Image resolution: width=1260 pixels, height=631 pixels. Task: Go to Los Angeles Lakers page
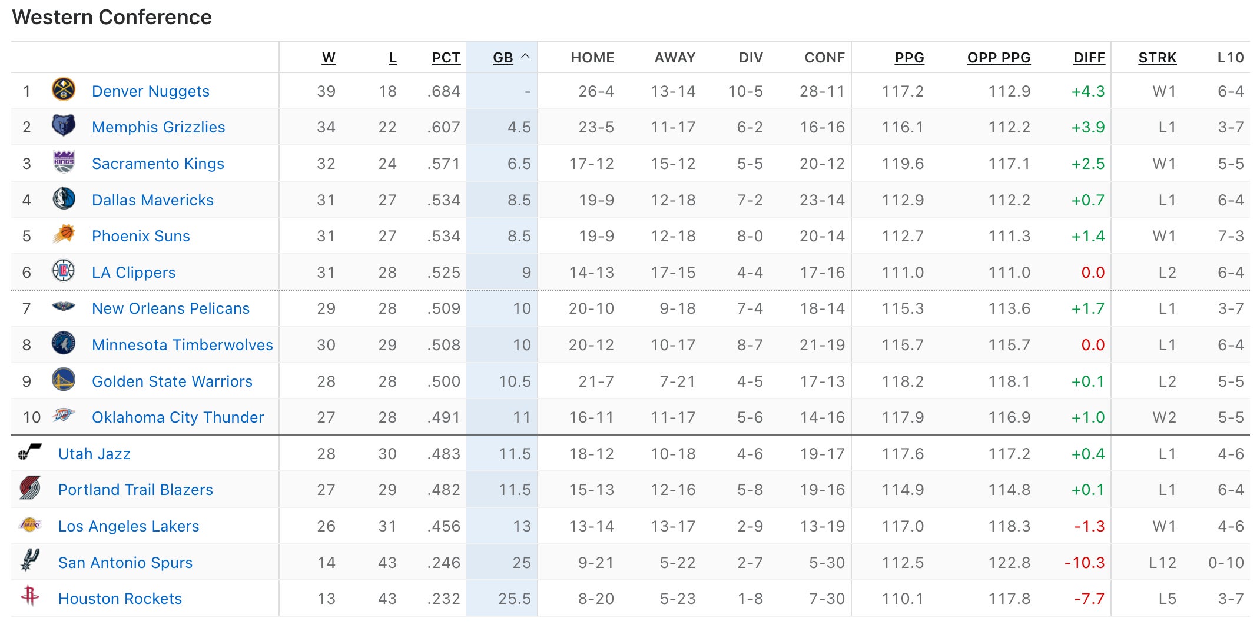click(128, 526)
